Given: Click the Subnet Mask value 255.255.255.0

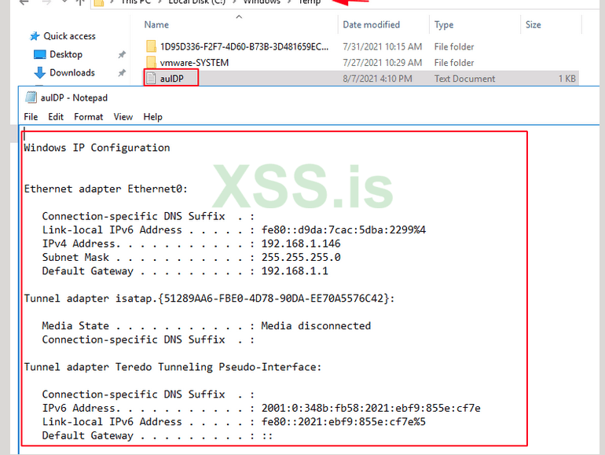Looking at the screenshot, I should coord(301,257).
